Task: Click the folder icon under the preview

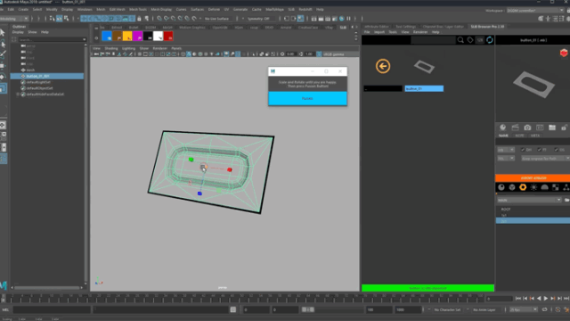Action: pos(552,128)
